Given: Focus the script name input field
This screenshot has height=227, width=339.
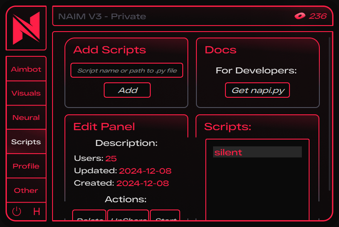Looking at the screenshot, I should point(127,70).
